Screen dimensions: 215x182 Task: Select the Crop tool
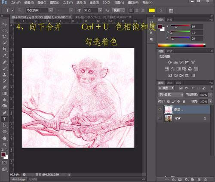click(4, 49)
